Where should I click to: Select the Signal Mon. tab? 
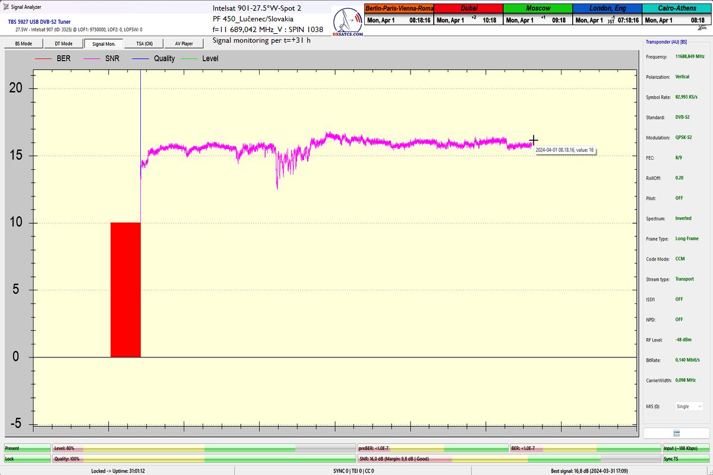point(103,43)
